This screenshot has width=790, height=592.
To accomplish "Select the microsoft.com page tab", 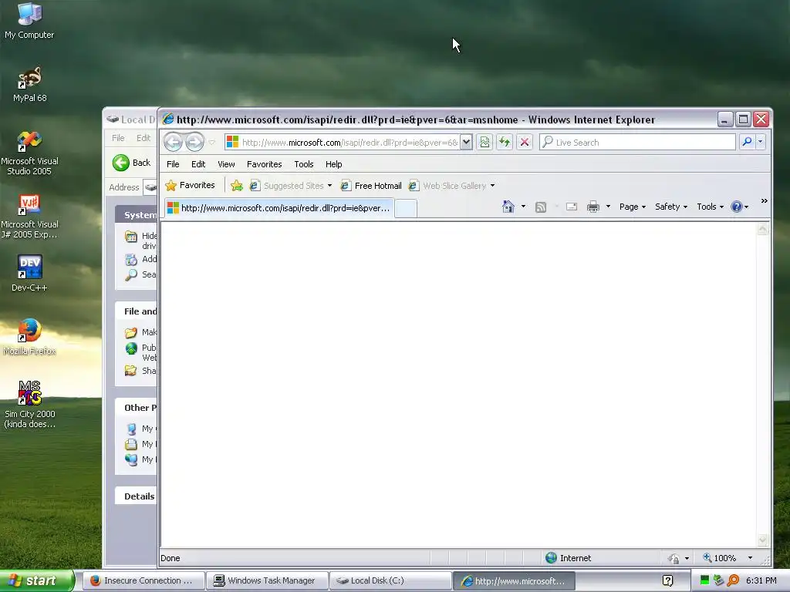I will pos(279,208).
